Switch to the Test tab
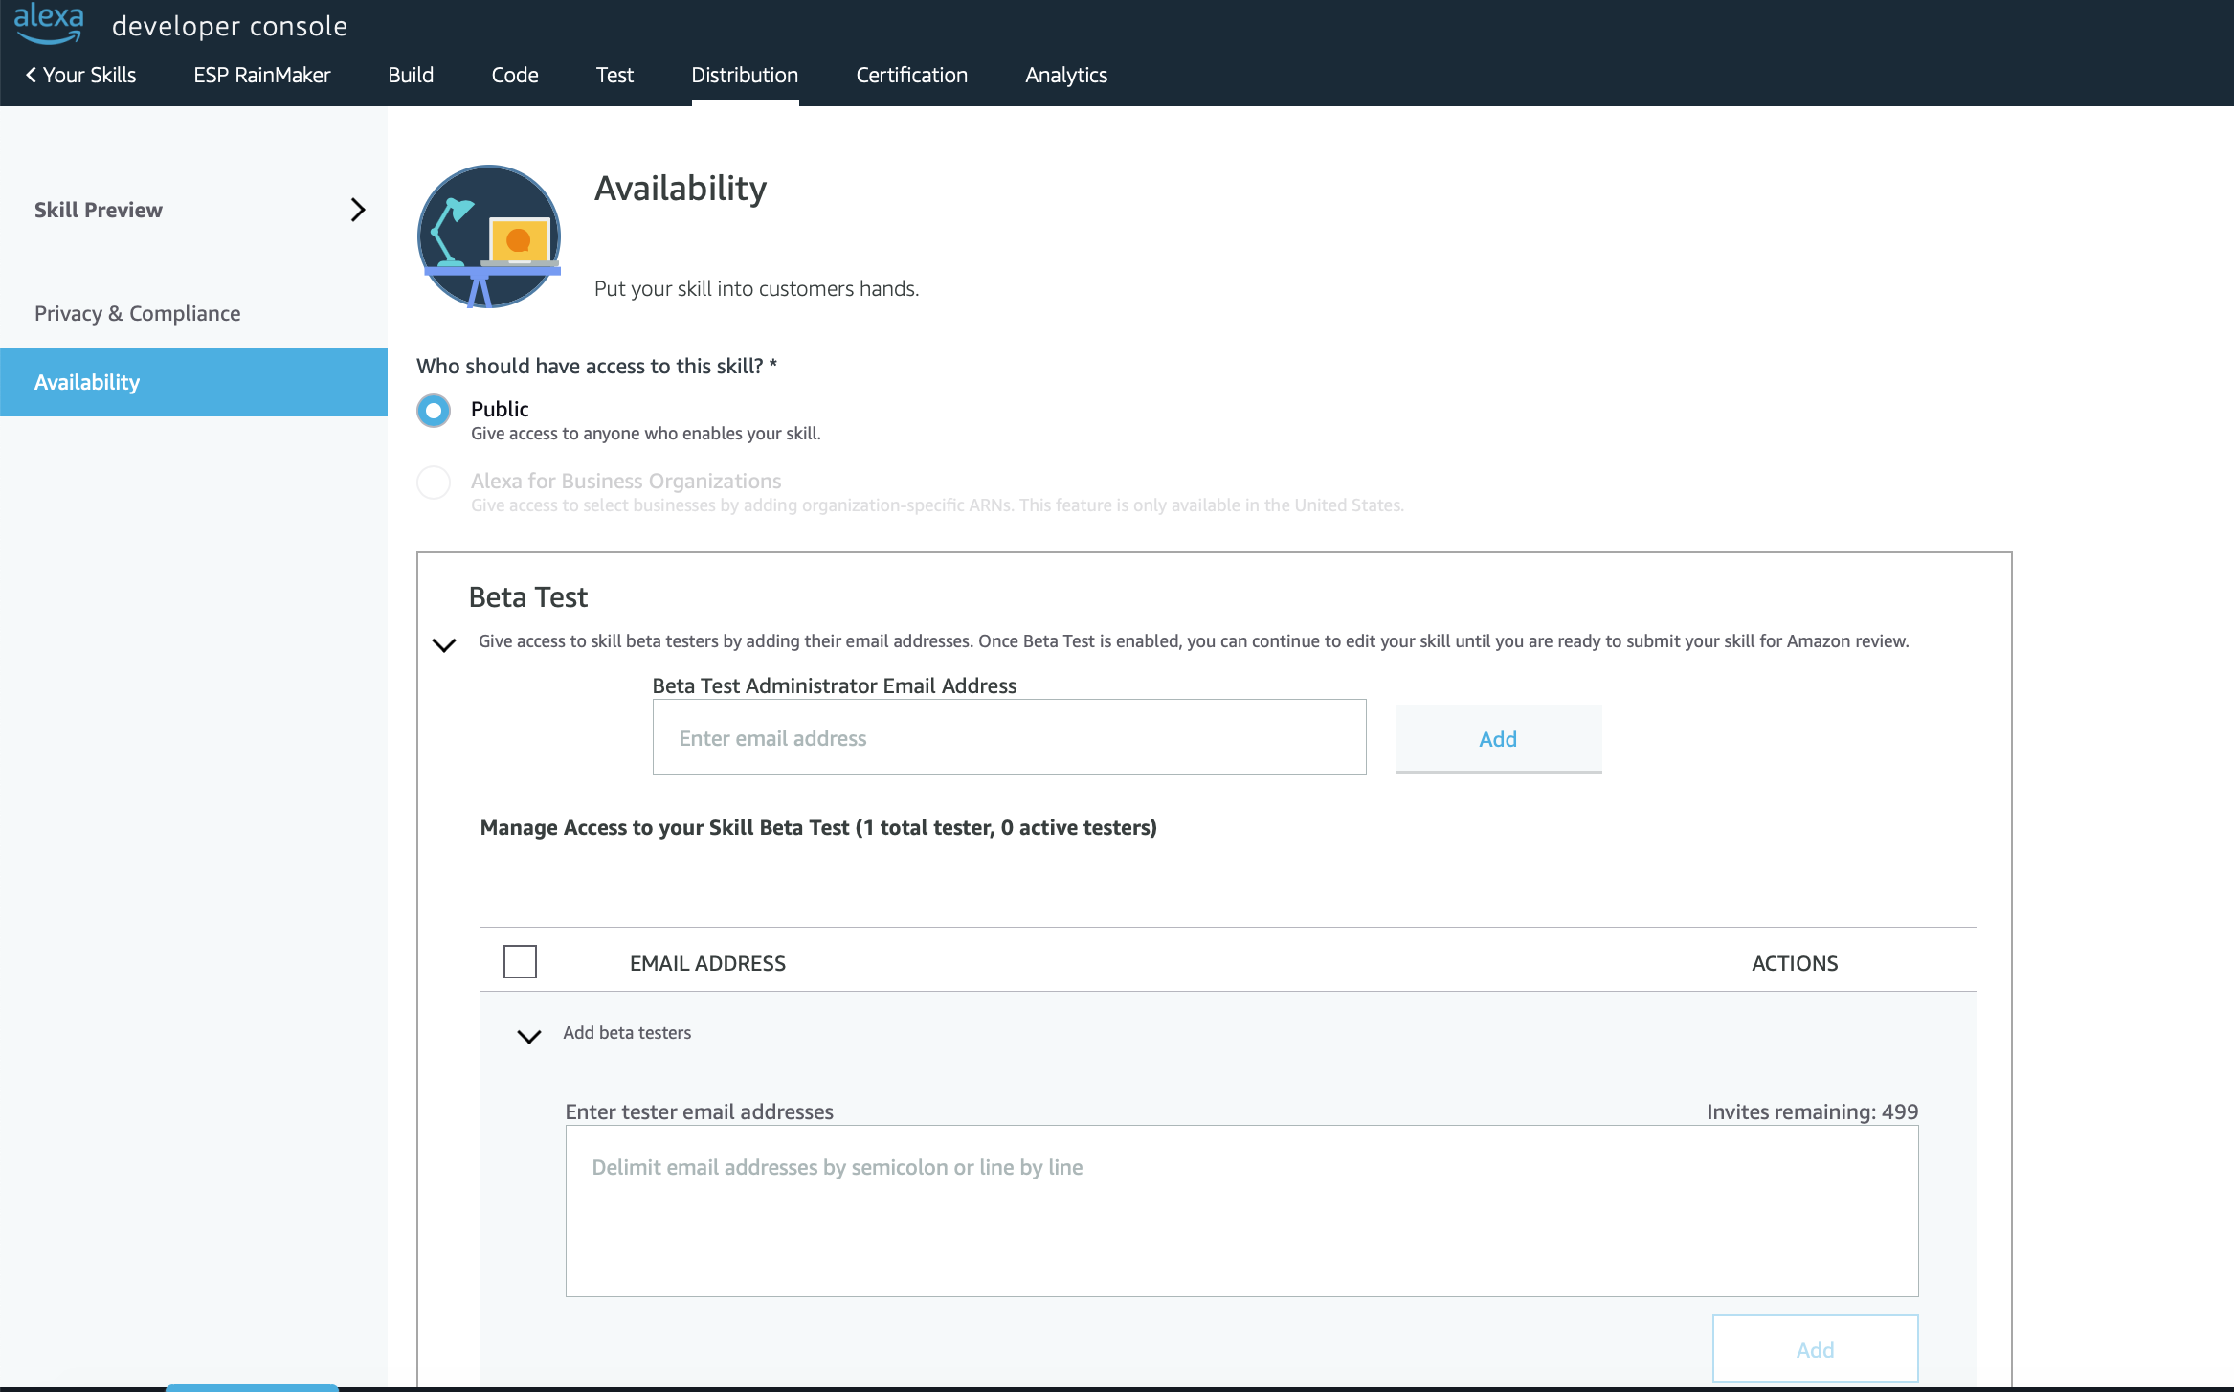The width and height of the screenshot is (2234, 1392). (x=614, y=75)
